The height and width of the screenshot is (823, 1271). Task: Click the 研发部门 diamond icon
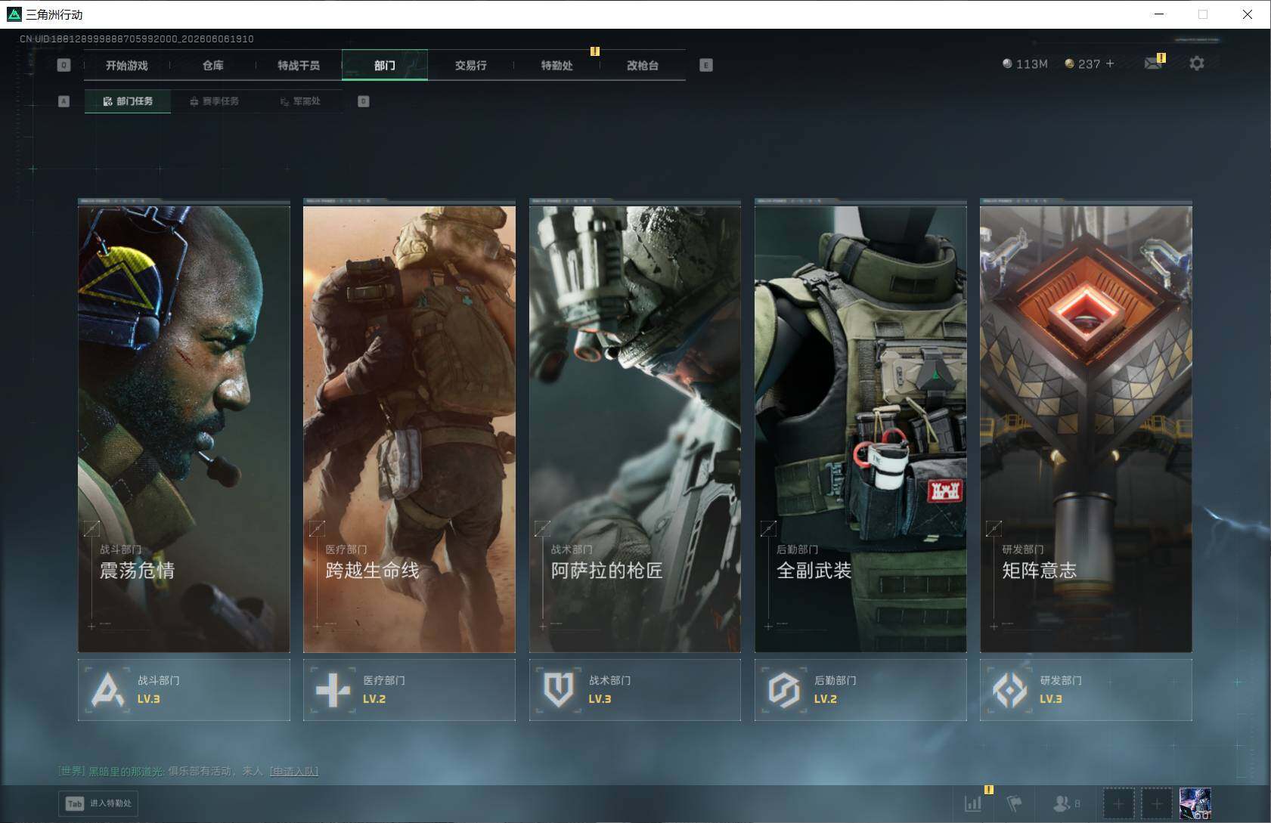click(x=1009, y=689)
